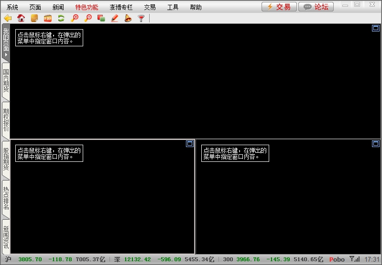
Task: Click Shanghai index value 3805.70
Action: point(30,259)
